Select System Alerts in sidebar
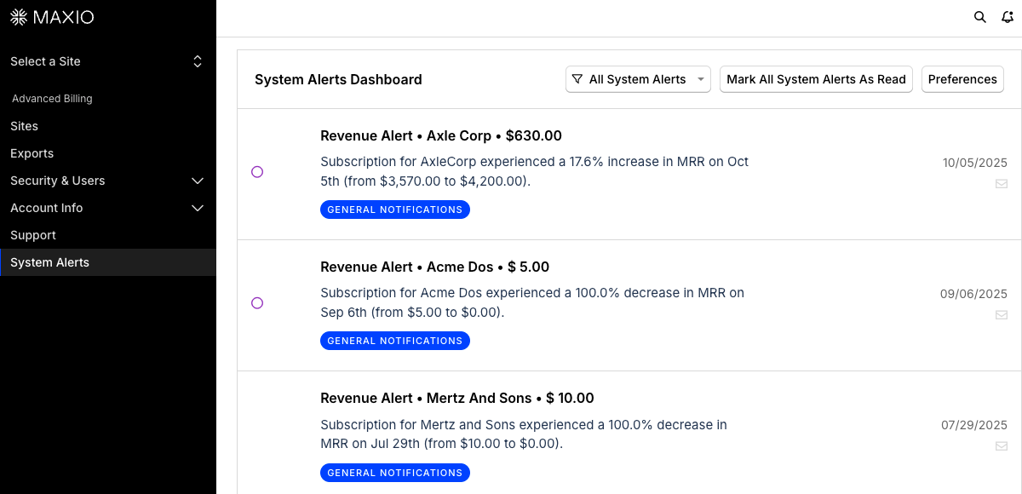The height and width of the screenshot is (494, 1022). [x=107, y=262]
